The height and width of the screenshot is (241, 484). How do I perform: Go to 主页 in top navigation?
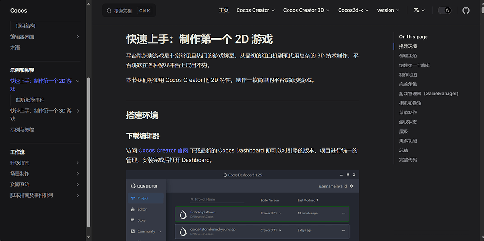pos(224,10)
